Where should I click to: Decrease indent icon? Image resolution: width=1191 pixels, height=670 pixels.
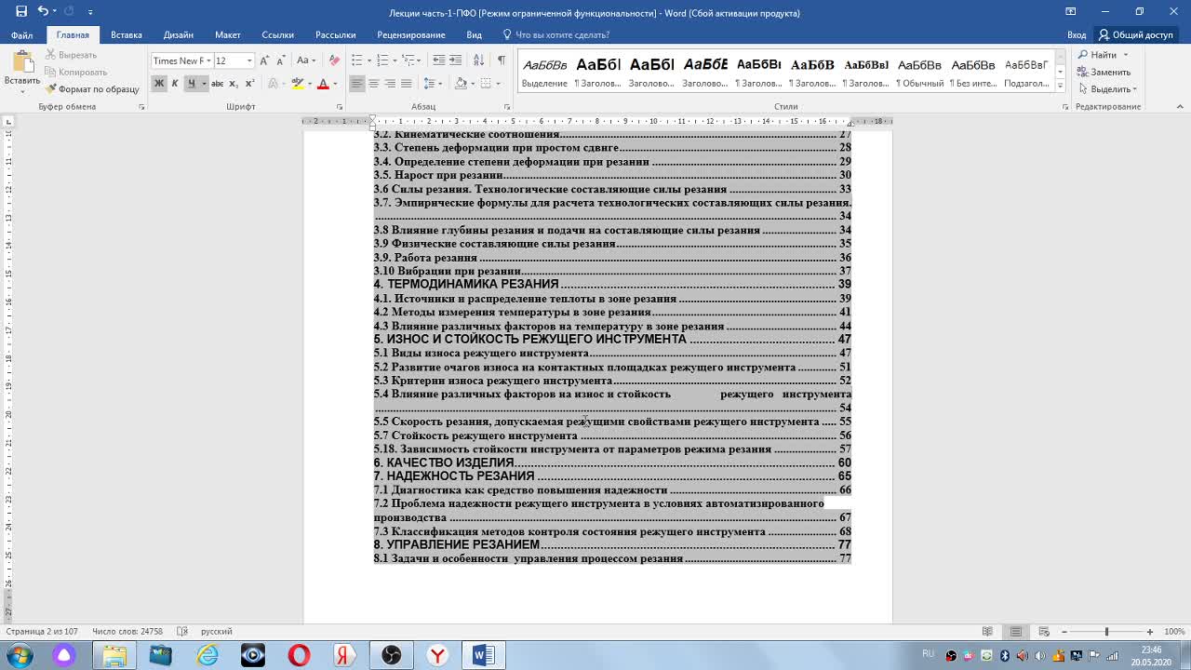[x=439, y=60]
